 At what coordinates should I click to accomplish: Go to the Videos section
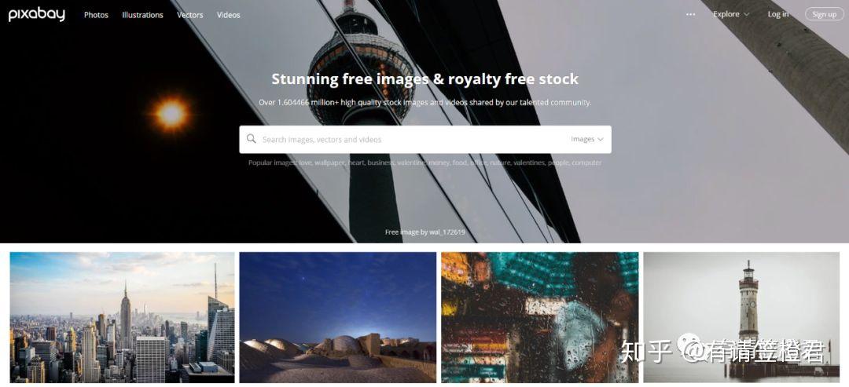(x=229, y=15)
